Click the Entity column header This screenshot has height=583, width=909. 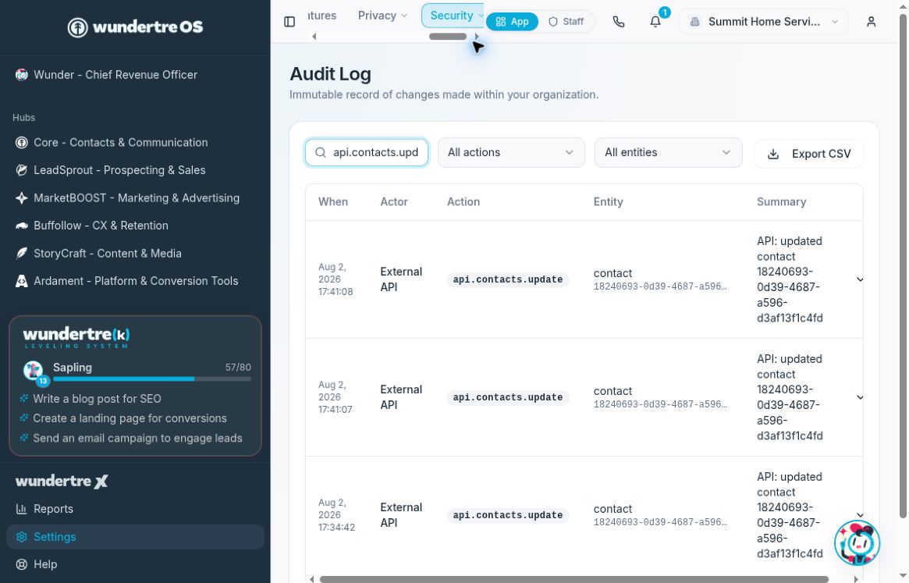(608, 202)
